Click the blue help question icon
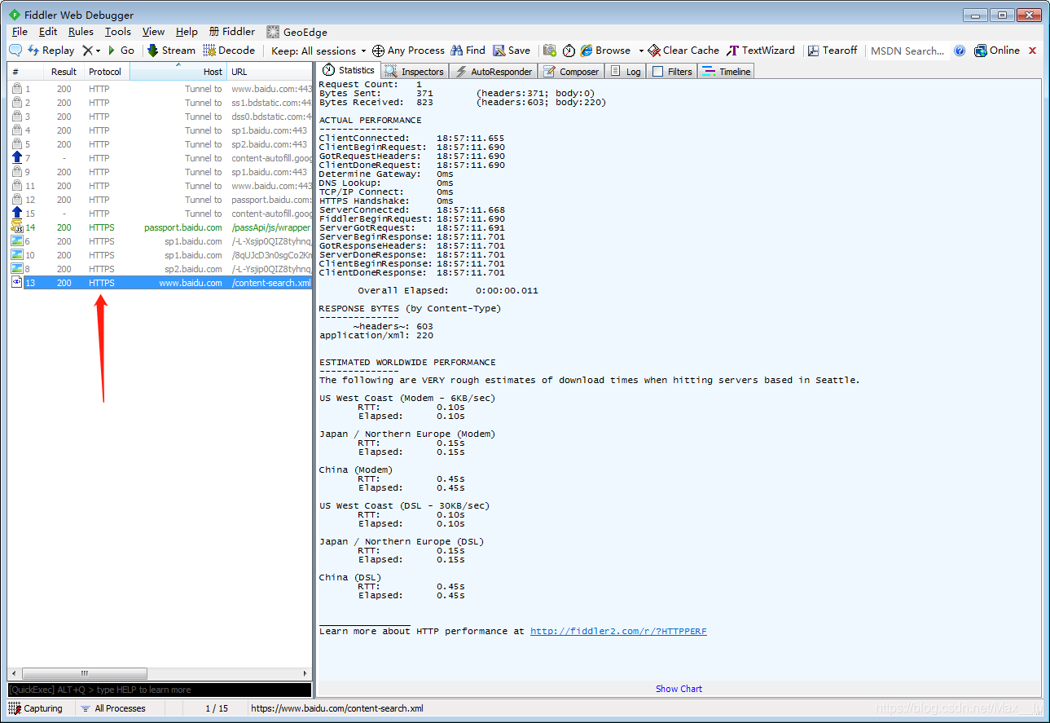This screenshot has height=723, width=1050. (x=960, y=51)
